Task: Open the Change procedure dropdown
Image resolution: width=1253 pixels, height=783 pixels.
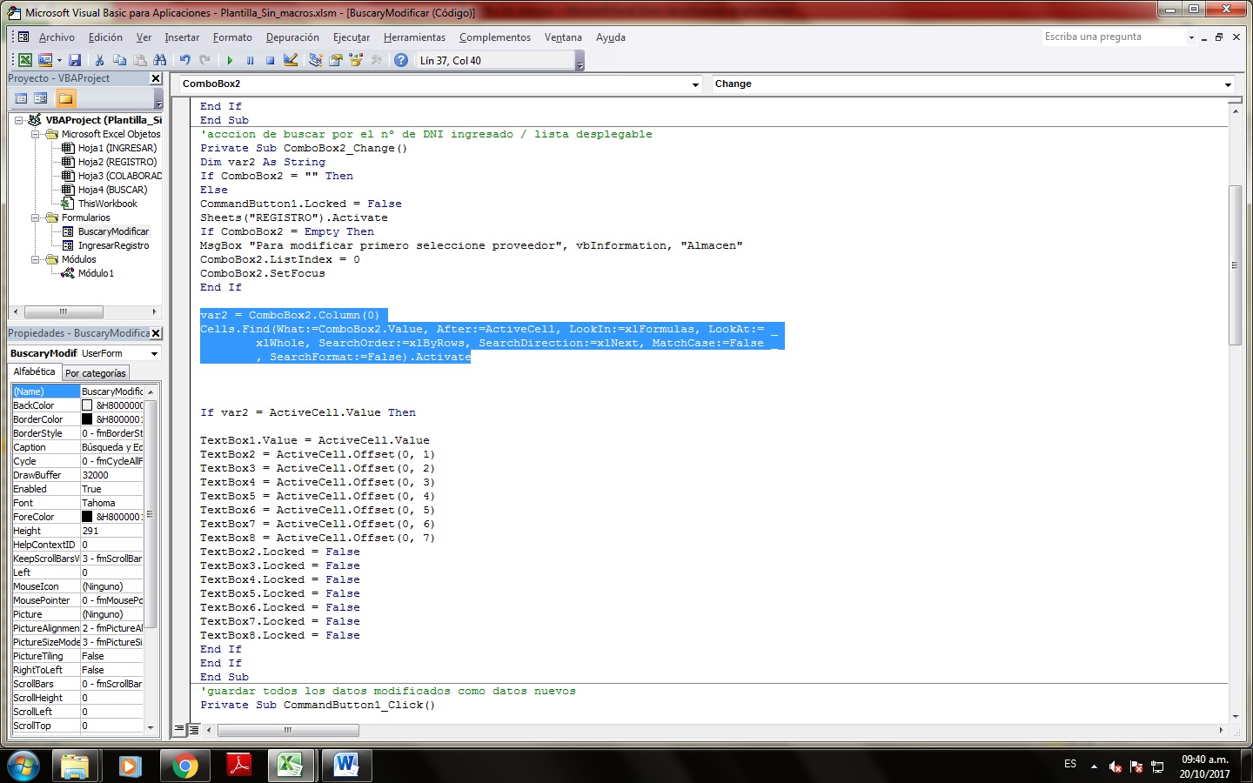Action: pos(1228,84)
